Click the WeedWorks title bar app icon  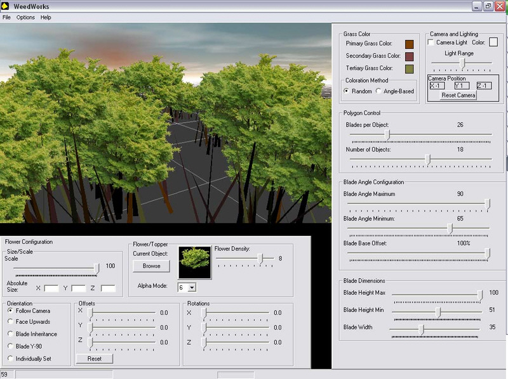coord(6,6)
